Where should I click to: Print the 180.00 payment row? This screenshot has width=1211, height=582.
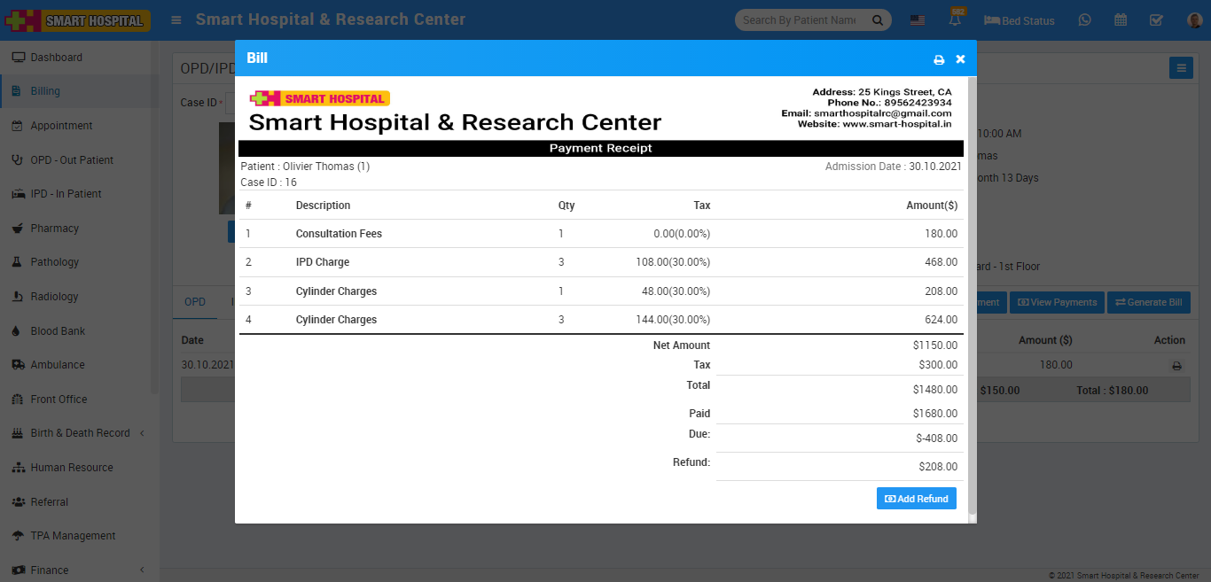(1177, 365)
